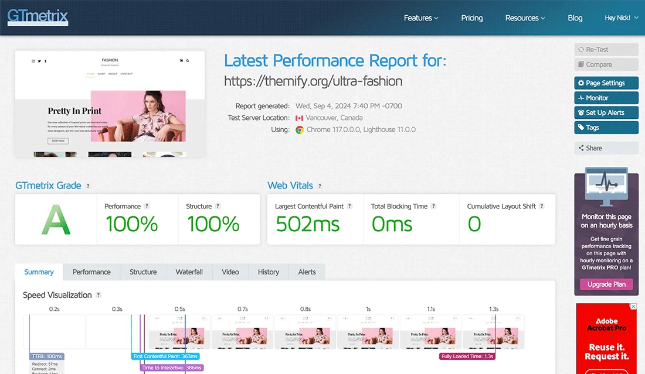This screenshot has height=374, width=645.
Task: Click the 'Speed Visualization' heading
Action: click(57, 295)
